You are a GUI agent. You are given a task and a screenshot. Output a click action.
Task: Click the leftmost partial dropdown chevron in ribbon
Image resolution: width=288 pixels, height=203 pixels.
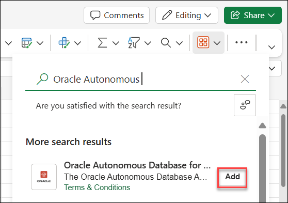click(x=8, y=43)
